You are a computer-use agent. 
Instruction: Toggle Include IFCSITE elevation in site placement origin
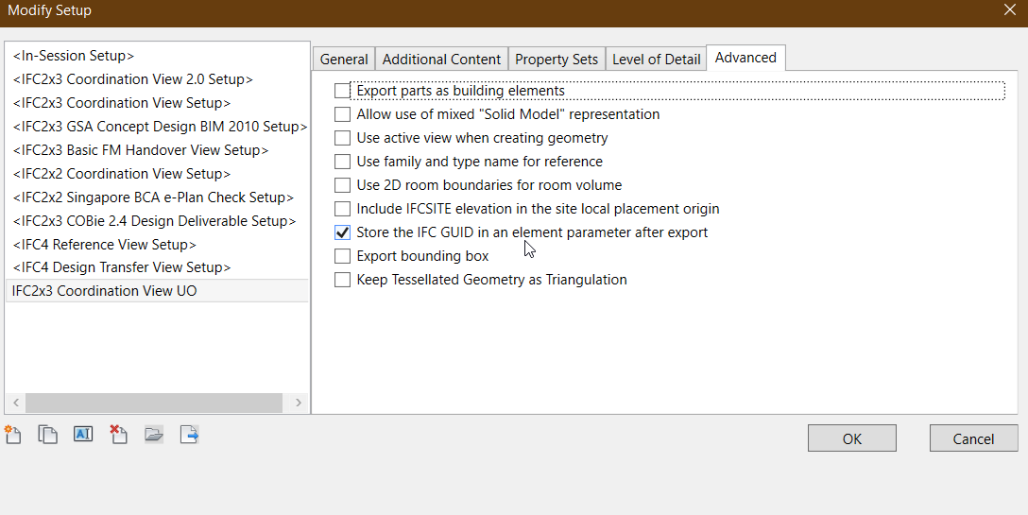(342, 209)
